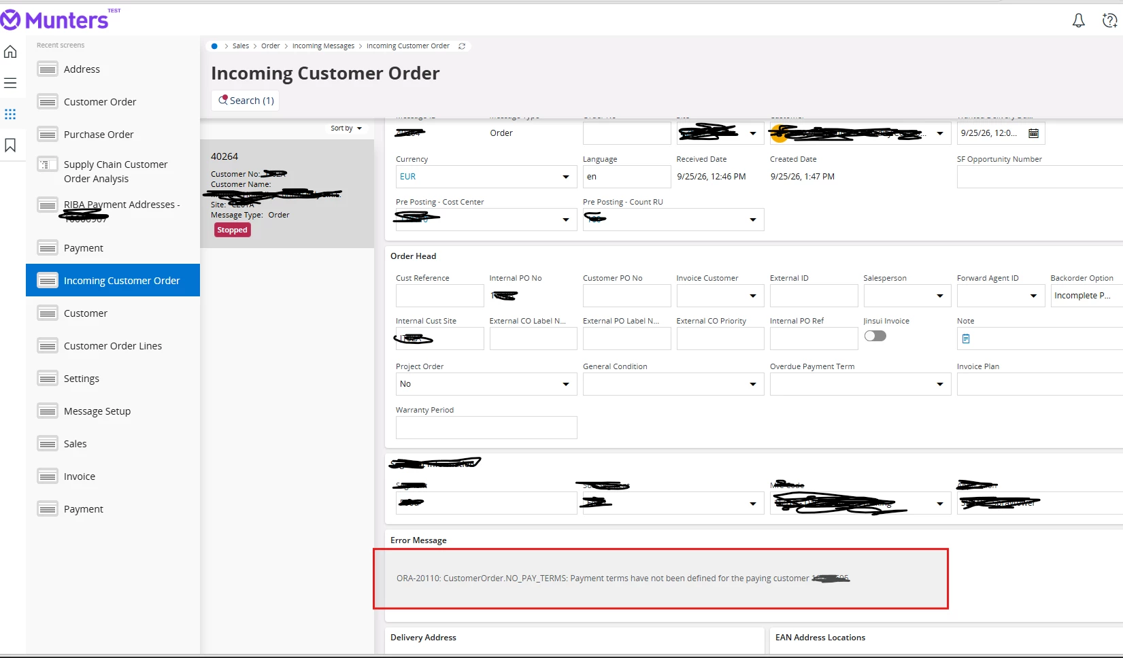Click the Sales breadcrumb link
Viewport: 1123px width, 658px height.
241,46
